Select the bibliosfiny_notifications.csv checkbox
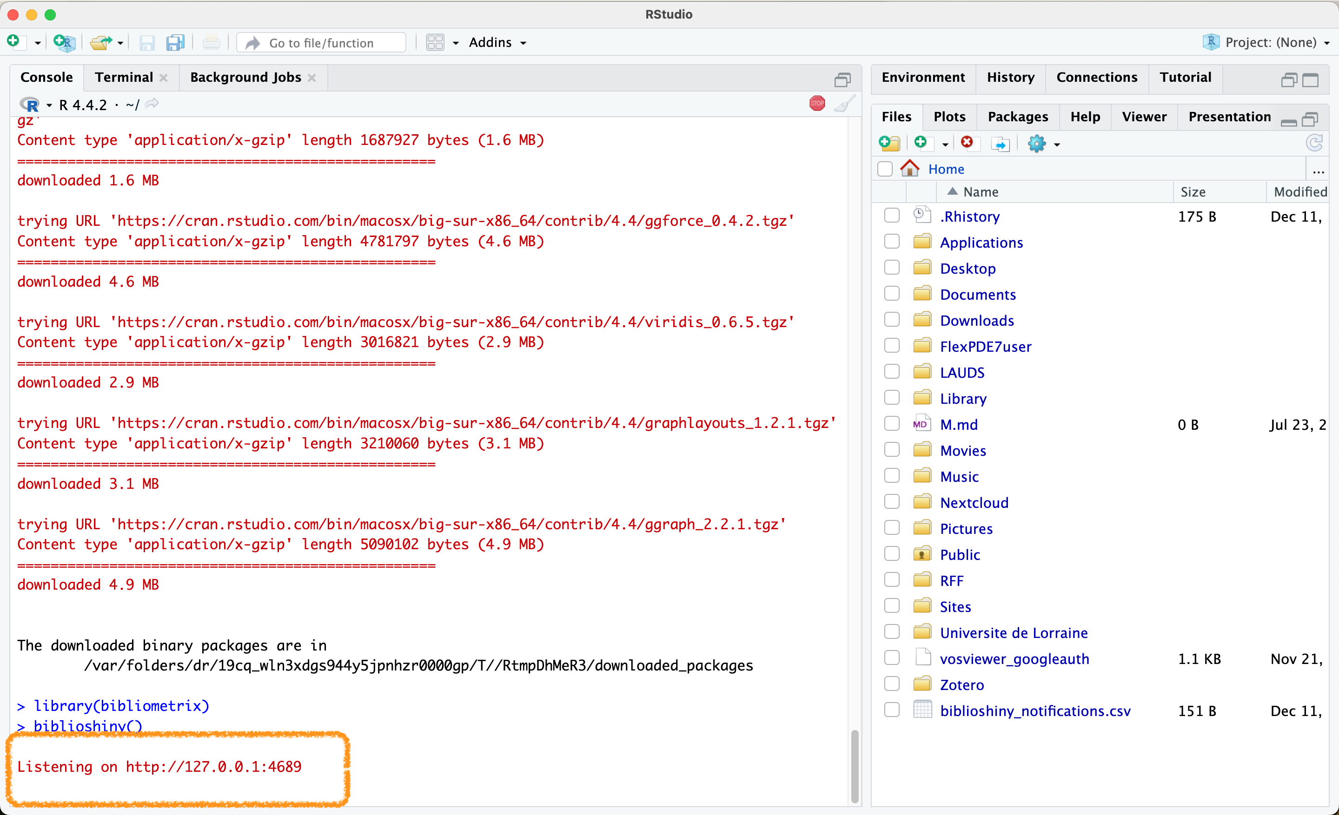 [x=892, y=710]
